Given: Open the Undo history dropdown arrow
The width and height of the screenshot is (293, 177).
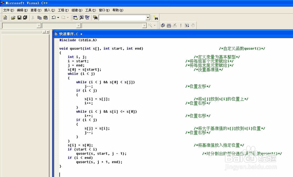Looking at the screenshot, I should pos(58,18).
